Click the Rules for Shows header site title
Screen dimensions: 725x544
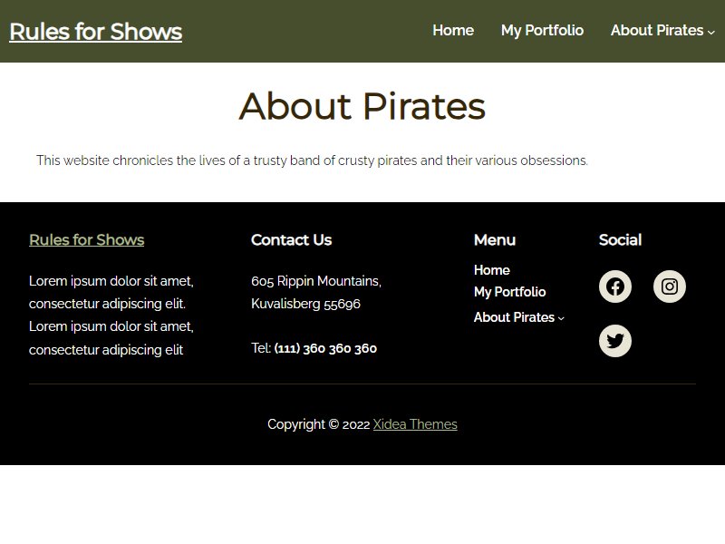click(96, 32)
